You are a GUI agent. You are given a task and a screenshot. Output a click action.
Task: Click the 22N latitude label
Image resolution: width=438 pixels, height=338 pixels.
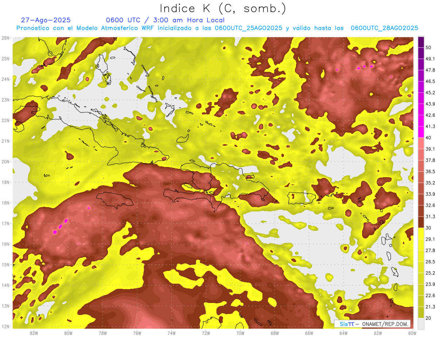[x=5, y=120]
